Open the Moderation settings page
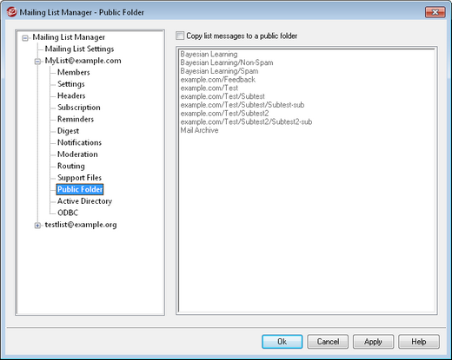Image resolution: width=452 pixels, height=360 pixels. click(x=77, y=154)
